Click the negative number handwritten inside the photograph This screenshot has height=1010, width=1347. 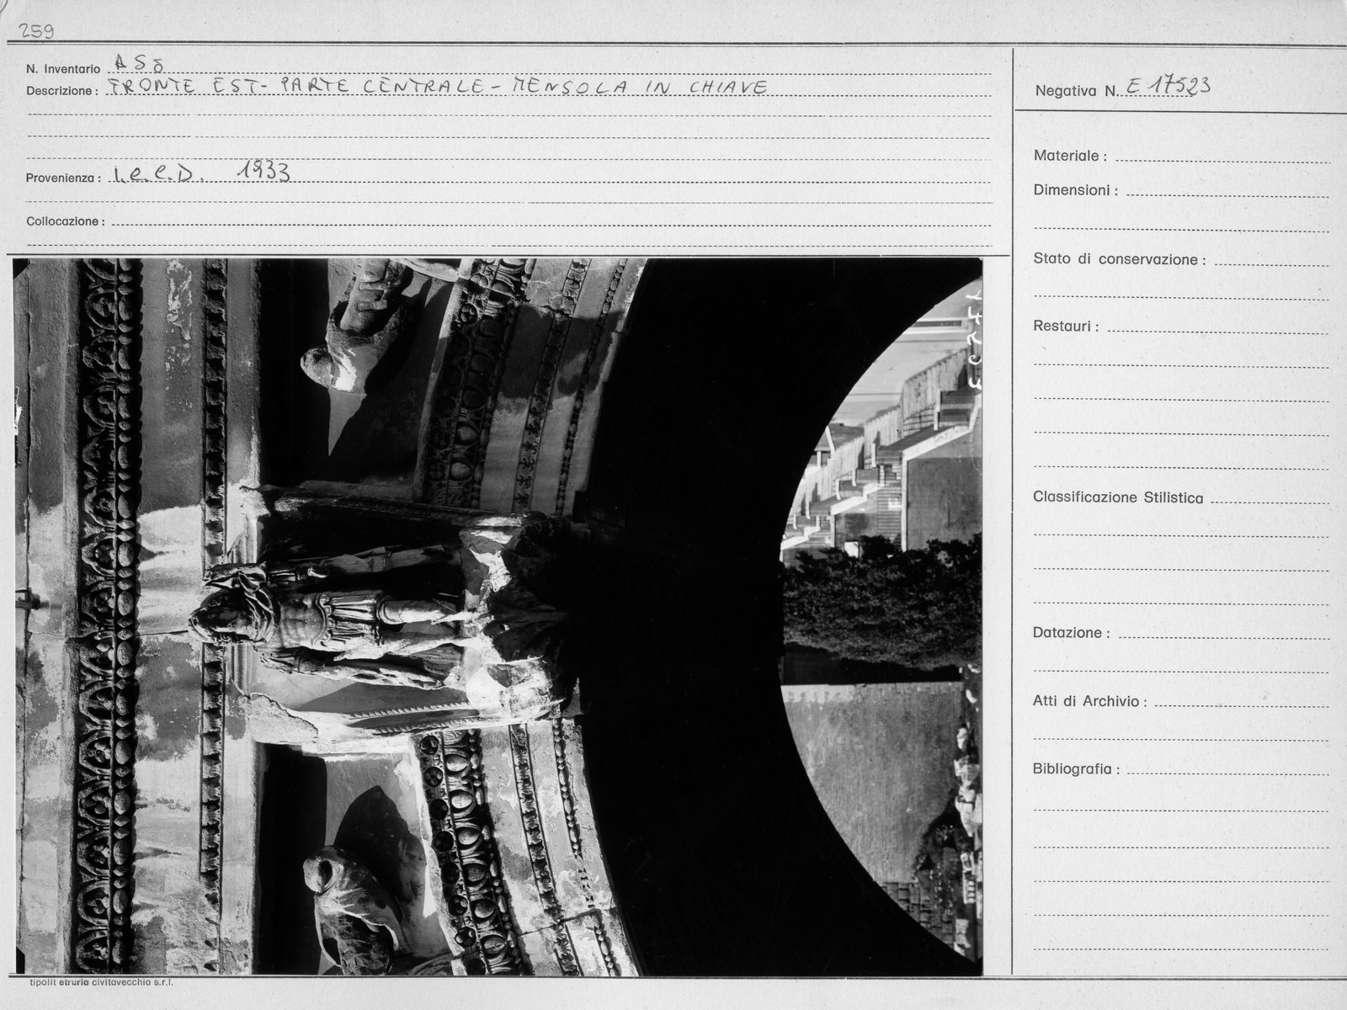tap(976, 343)
